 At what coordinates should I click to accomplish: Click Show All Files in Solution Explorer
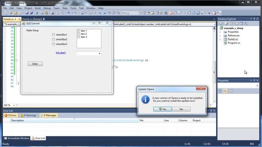226,24
